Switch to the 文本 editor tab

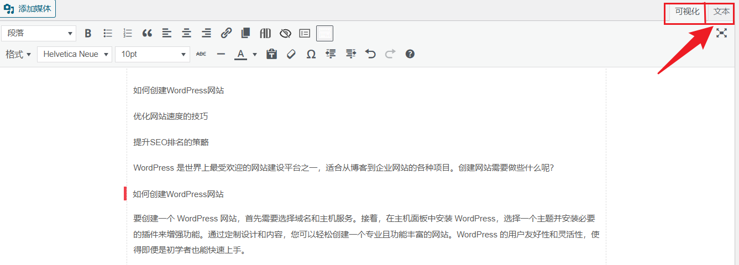coord(721,12)
